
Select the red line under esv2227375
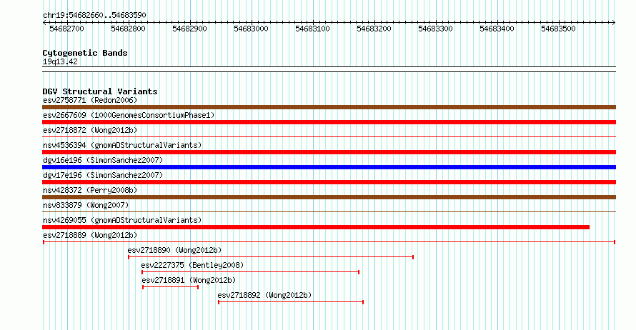250,272
